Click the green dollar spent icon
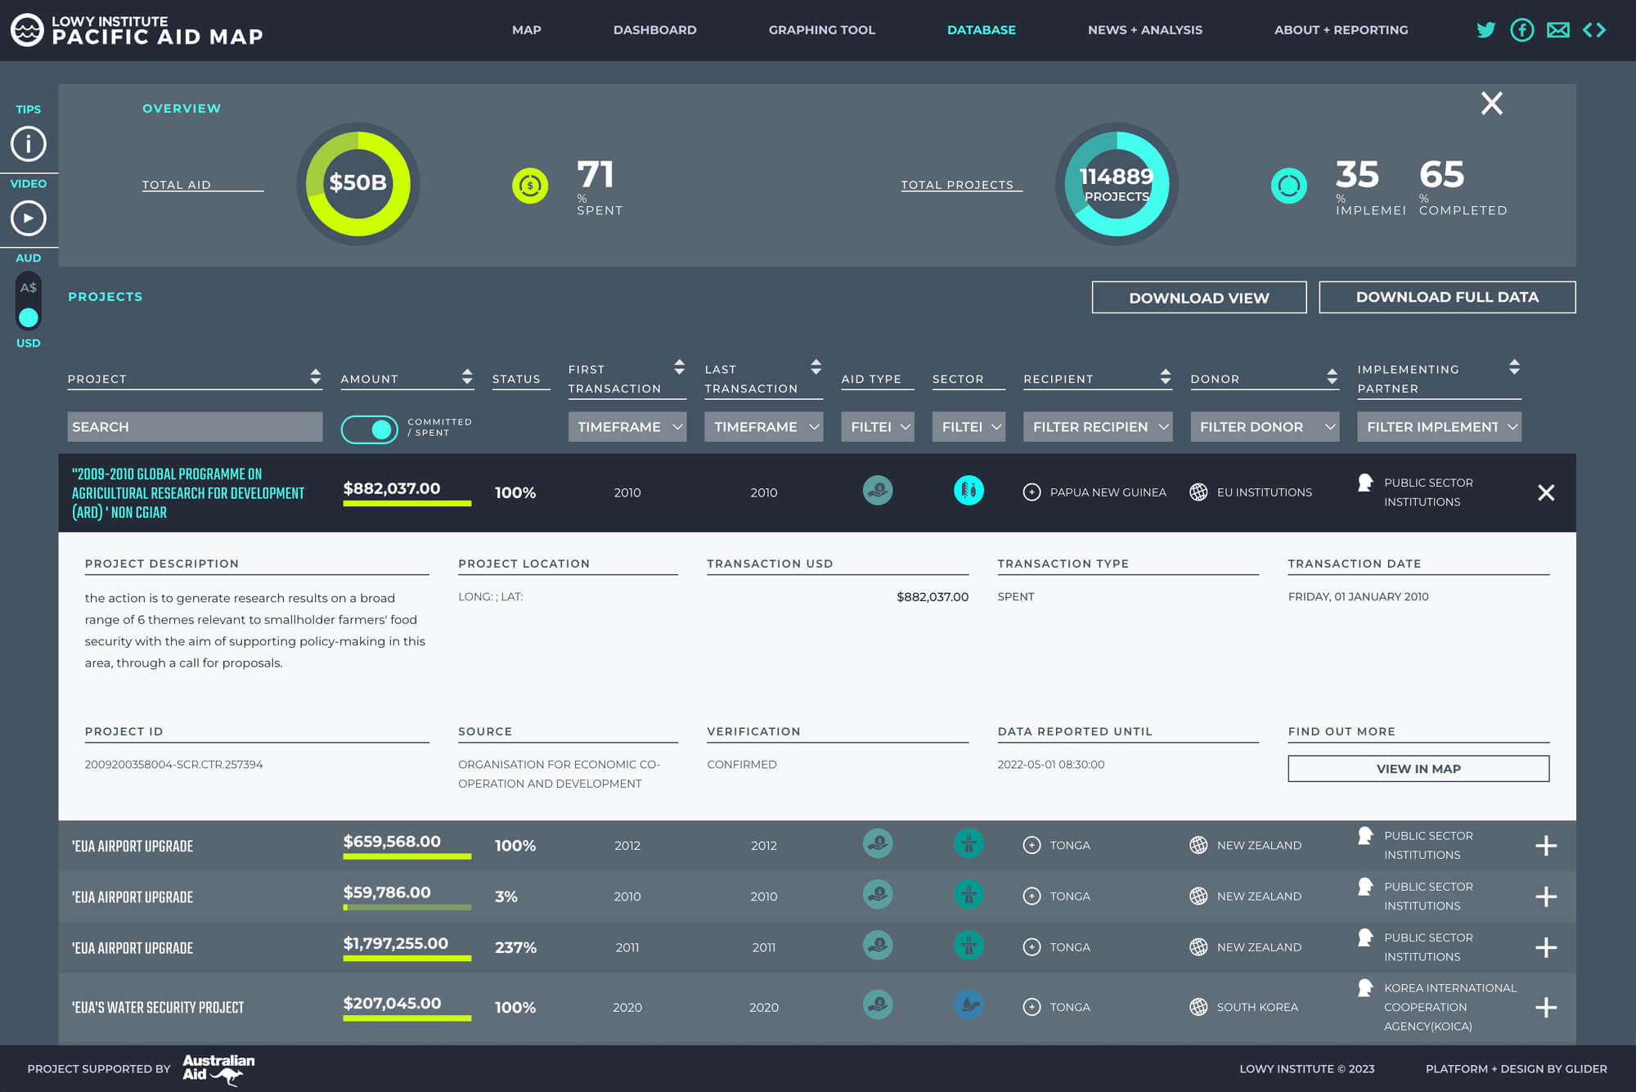This screenshot has height=1092, width=1636. [x=530, y=186]
